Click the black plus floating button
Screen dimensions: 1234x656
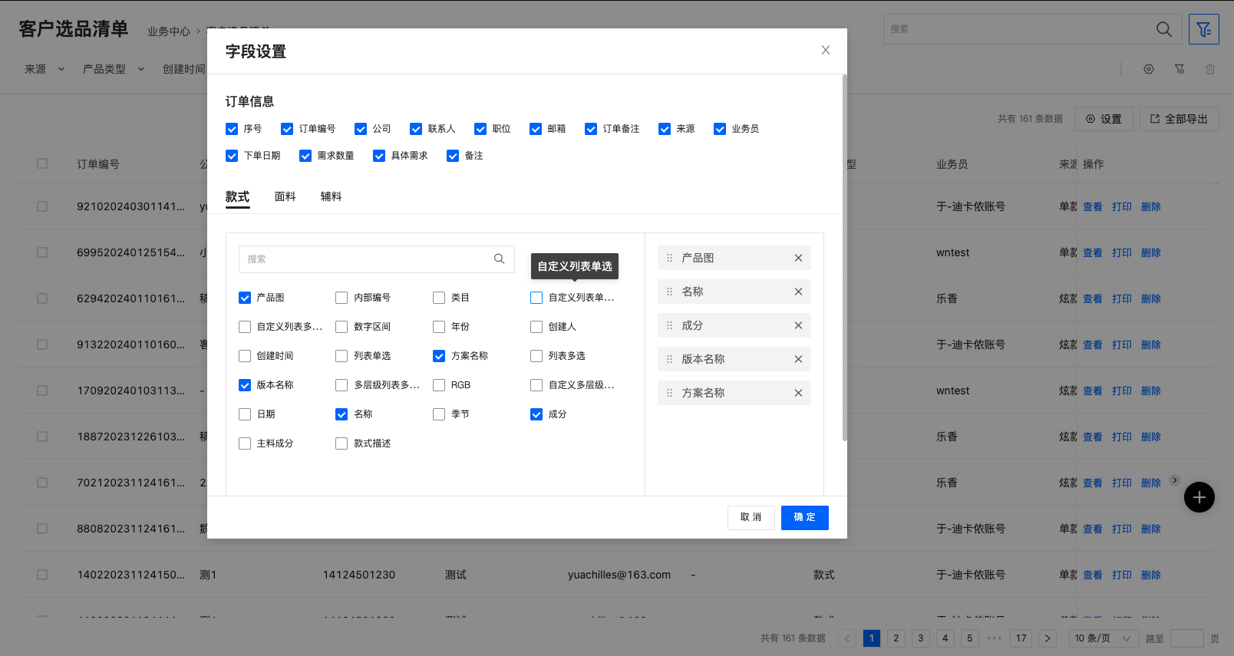point(1199,497)
